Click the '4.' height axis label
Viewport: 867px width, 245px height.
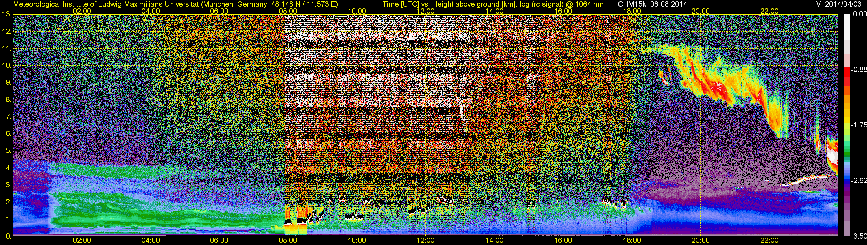click(x=8, y=168)
